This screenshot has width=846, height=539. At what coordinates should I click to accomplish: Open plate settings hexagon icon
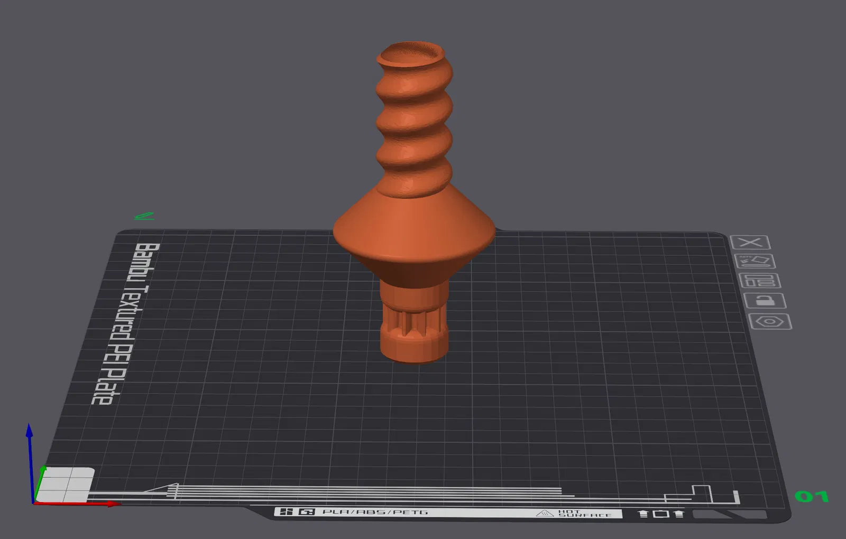pos(770,321)
